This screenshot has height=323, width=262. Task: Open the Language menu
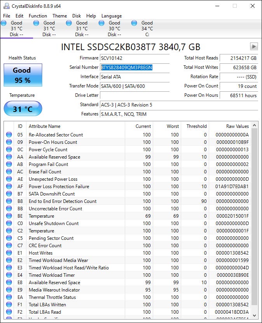[112, 16]
